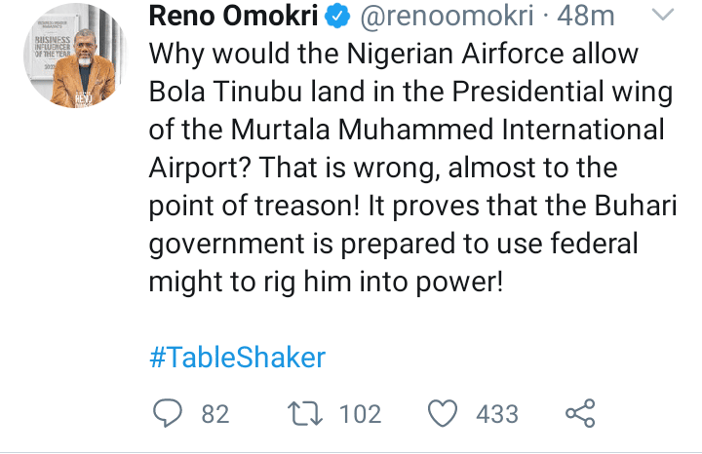Click the reply count 82
Viewport: 702px width, 454px height.
tap(214, 414)
